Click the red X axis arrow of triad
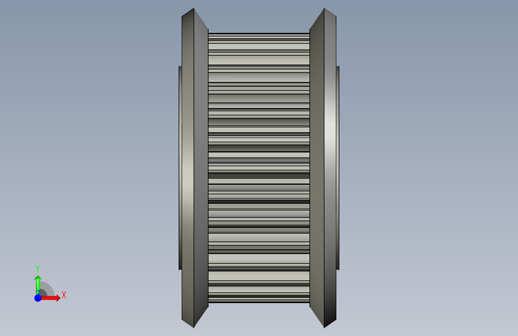Image resolution: width=518 pixels, height=336 pixels. tap(50, 298)
